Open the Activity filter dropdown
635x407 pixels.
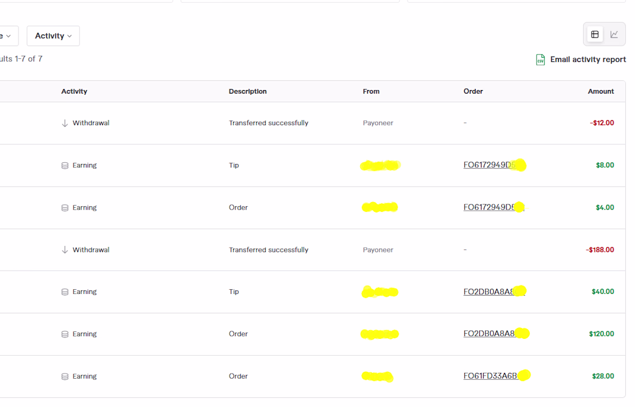[x=53, y=36]
